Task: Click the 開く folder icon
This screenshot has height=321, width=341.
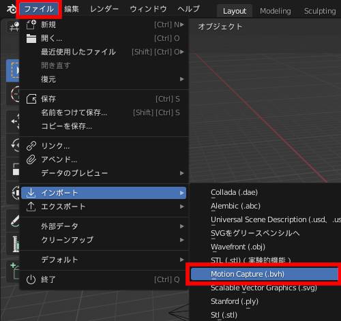Action: [31, 38]
